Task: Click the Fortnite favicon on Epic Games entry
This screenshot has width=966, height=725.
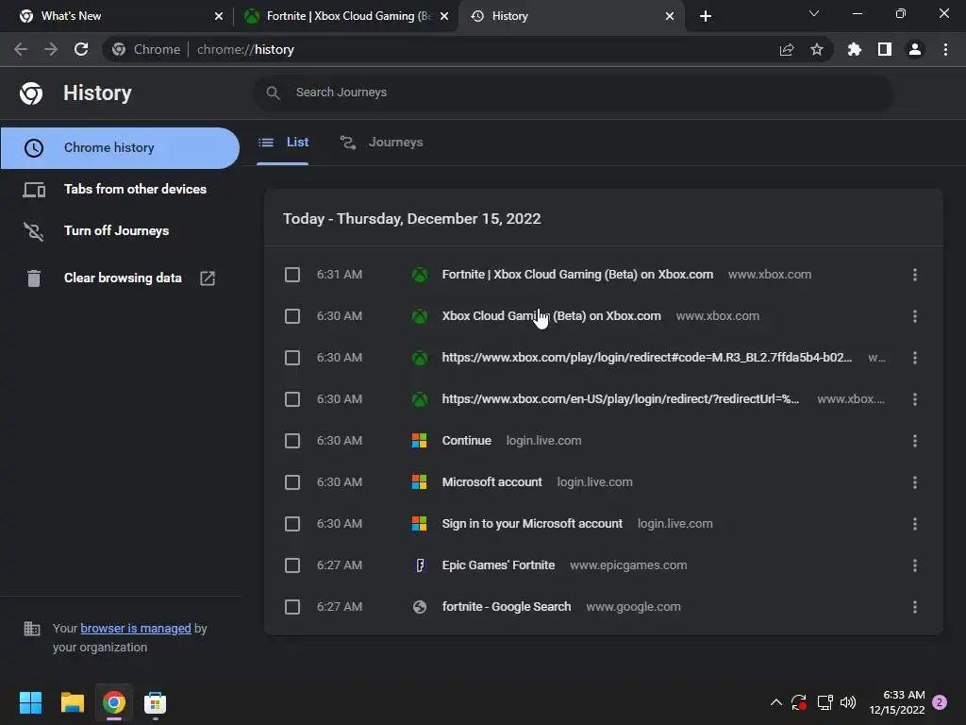Action: coord(420,565)
